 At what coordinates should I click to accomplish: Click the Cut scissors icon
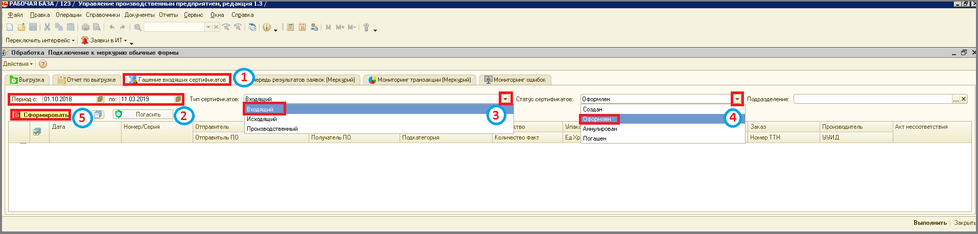[48, 27]
